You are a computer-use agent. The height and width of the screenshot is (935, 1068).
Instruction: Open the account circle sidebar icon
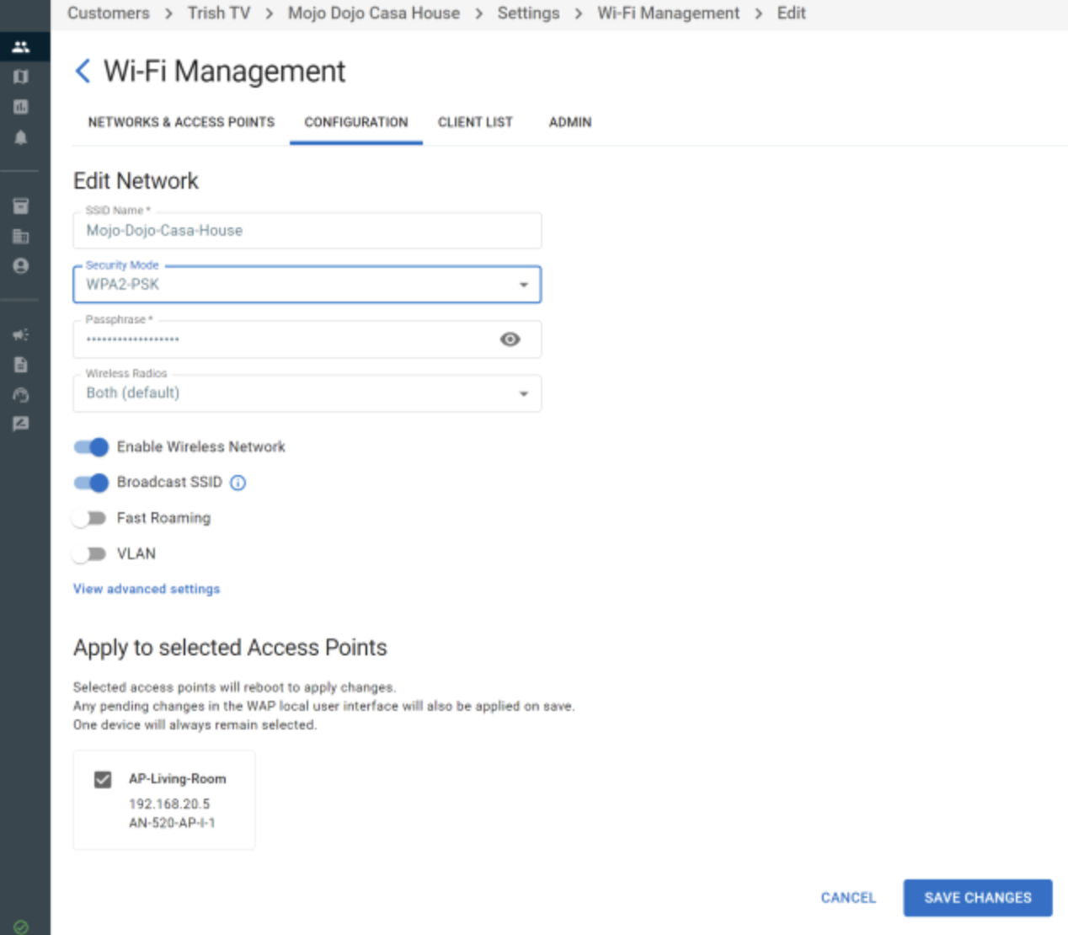[x=21, y=266]
